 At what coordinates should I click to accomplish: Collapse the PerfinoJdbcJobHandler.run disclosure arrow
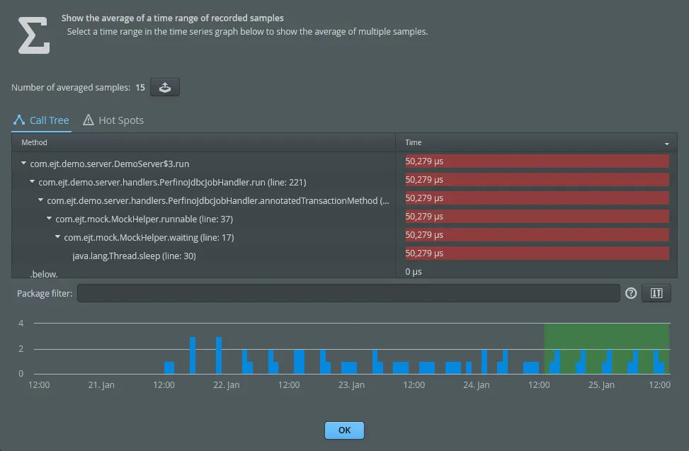(x=32, y=182)
